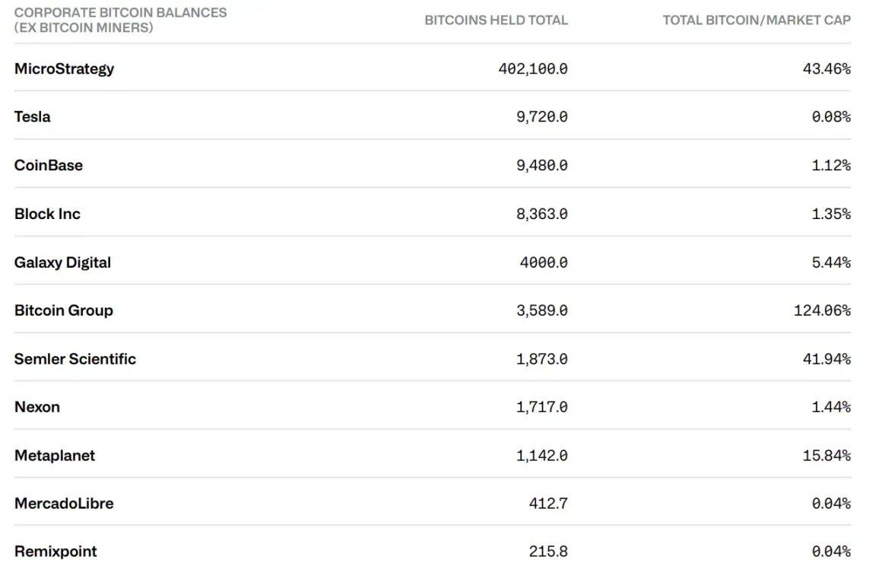The image size is (879, 575).
Task: Click the CoinBase company name
Action: (49, 166)
